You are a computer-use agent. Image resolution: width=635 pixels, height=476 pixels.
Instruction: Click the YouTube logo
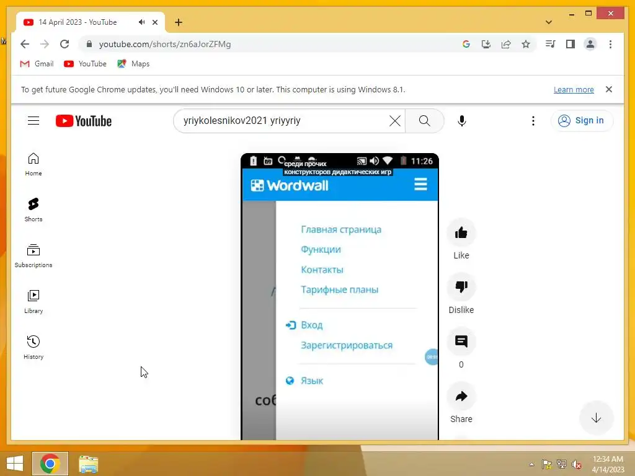(84, 121)
